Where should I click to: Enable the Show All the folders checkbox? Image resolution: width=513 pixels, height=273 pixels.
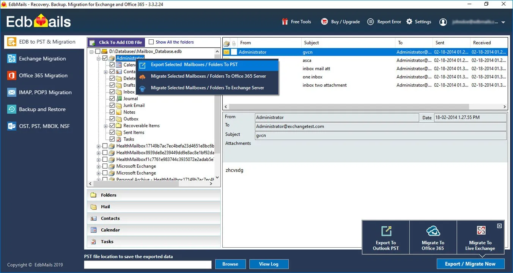pyautogui.click(x=151, y=42)
